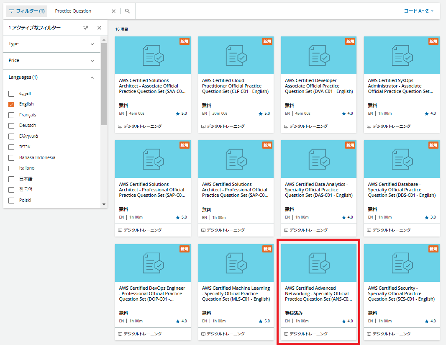Open the Cloud Practitioner CLF-C01 card thumbnail
Screen dimensions: 446x345
[236, 55]
